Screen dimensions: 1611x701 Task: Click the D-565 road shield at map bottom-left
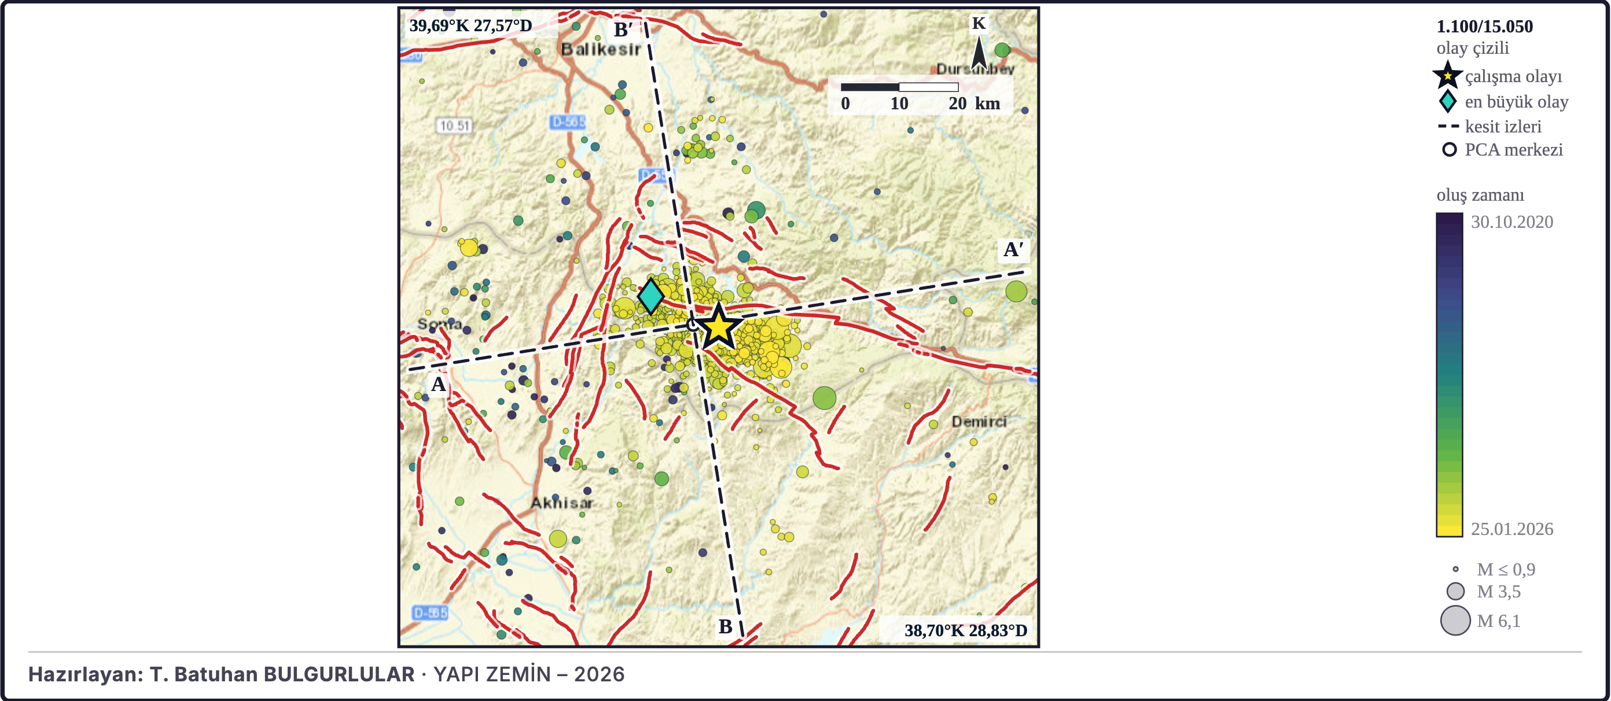point(431,613)
